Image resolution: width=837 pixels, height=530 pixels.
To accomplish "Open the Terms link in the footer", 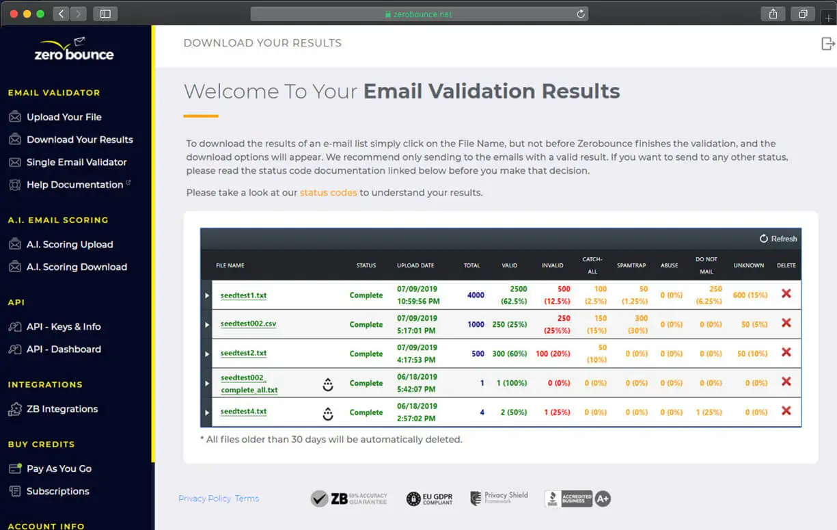I will [247, 499].
